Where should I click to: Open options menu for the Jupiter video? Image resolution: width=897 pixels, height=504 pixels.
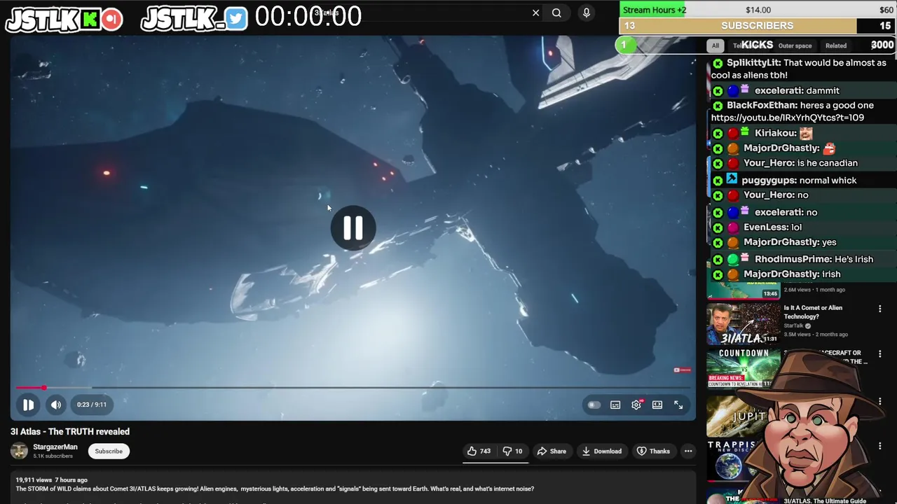coord(880,401)
